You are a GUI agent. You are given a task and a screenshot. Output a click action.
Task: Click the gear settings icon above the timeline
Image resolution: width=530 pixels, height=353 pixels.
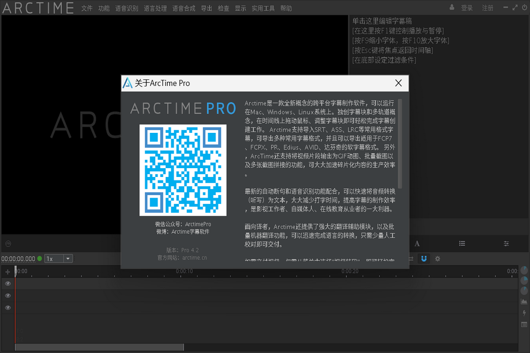point(437,258)
